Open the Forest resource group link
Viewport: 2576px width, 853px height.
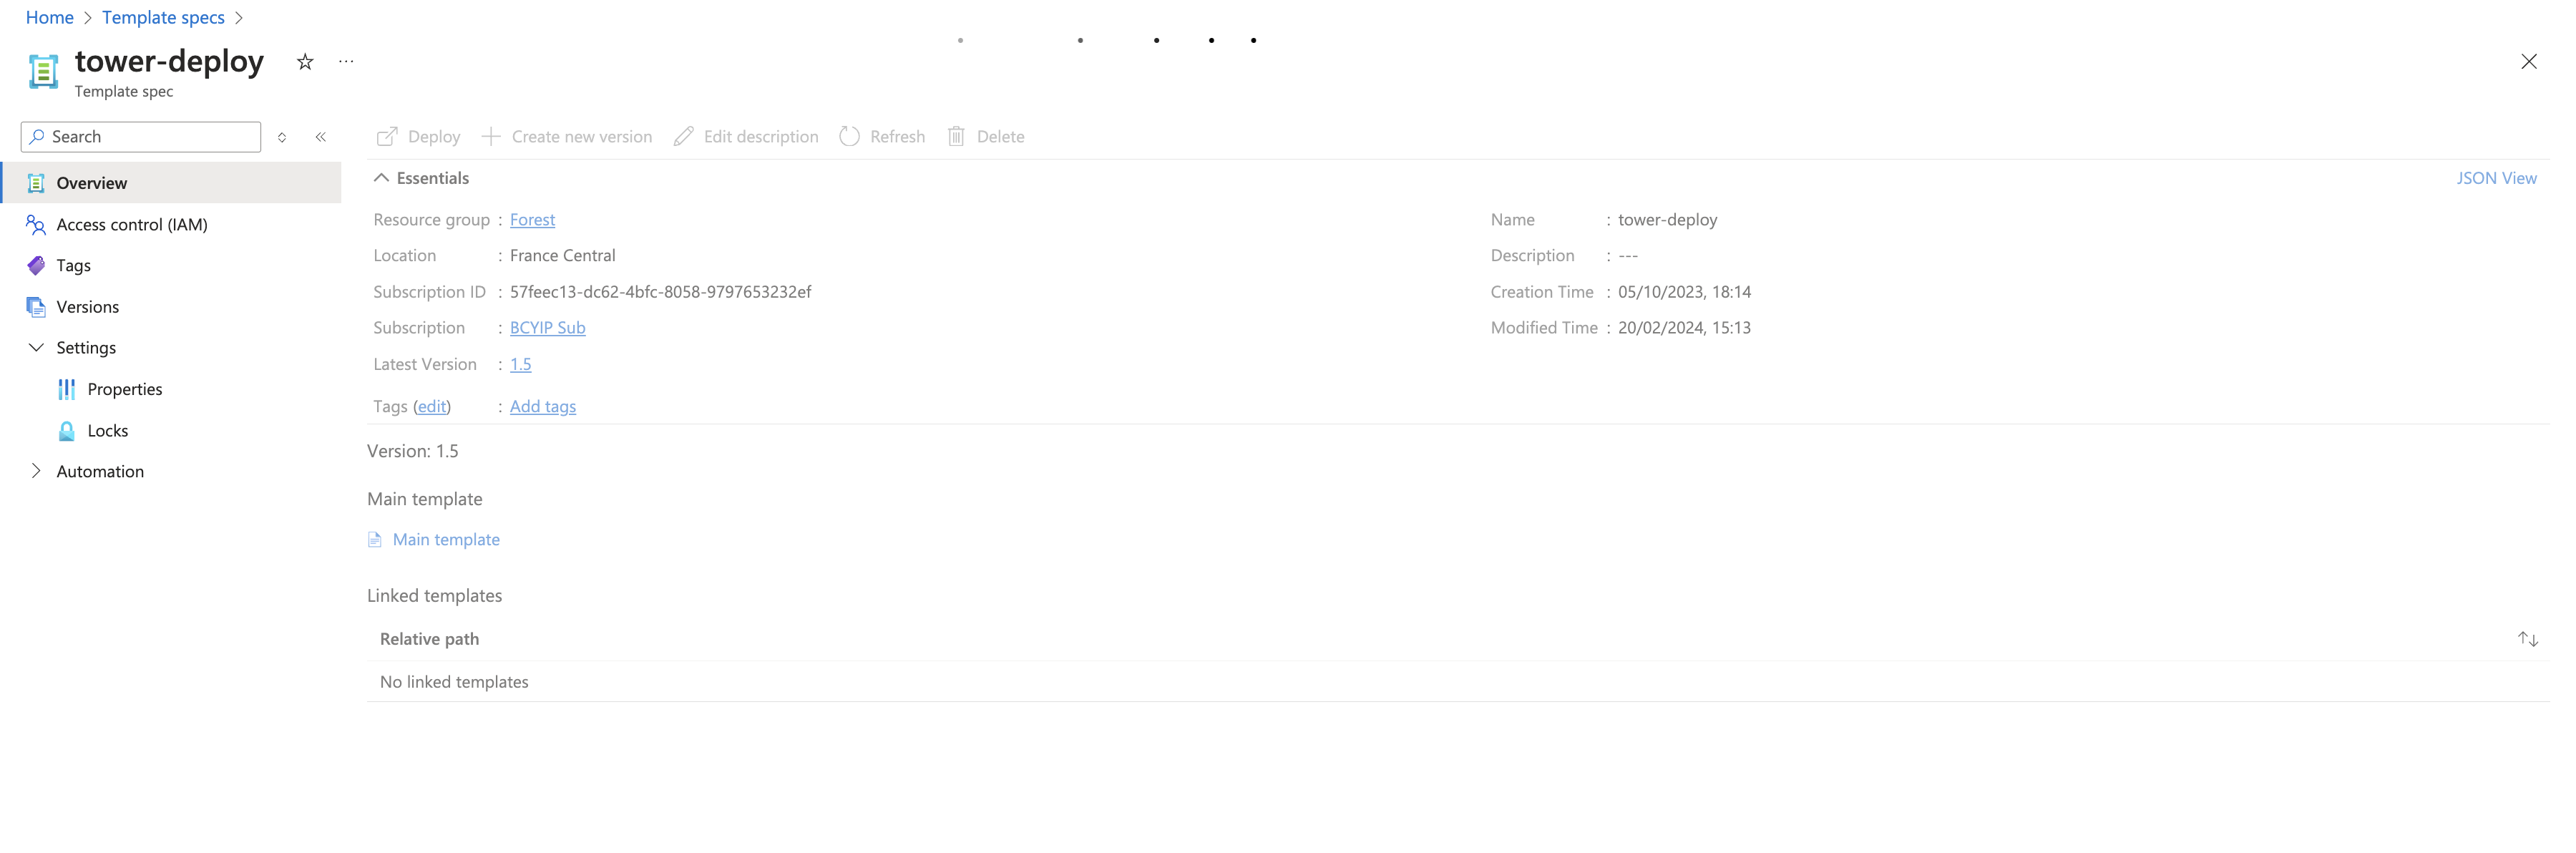coord(532,219)
